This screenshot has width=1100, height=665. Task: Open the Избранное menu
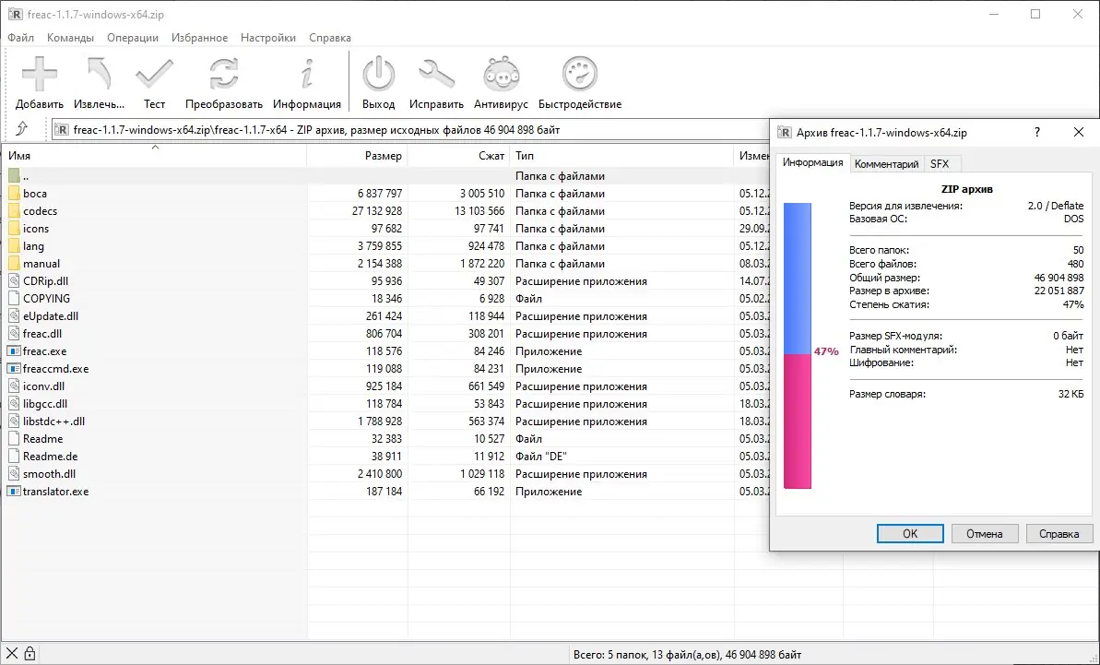click(x=199, y=38)
